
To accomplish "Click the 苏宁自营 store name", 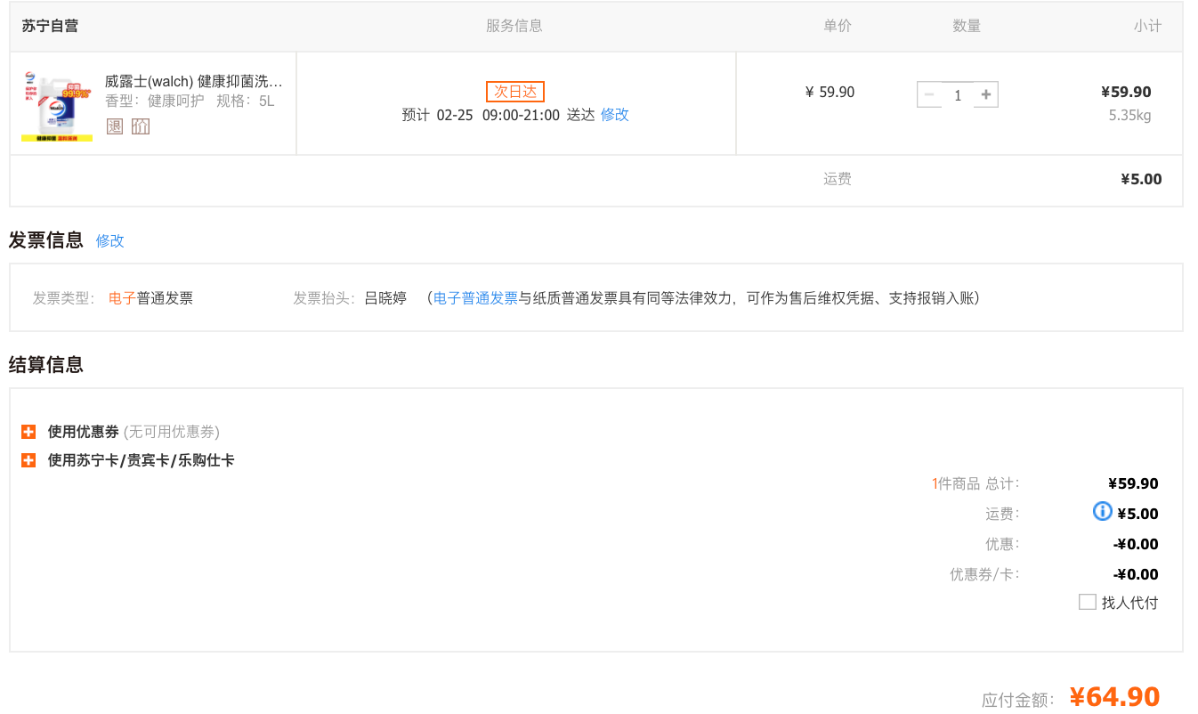I will pos(50,26).
